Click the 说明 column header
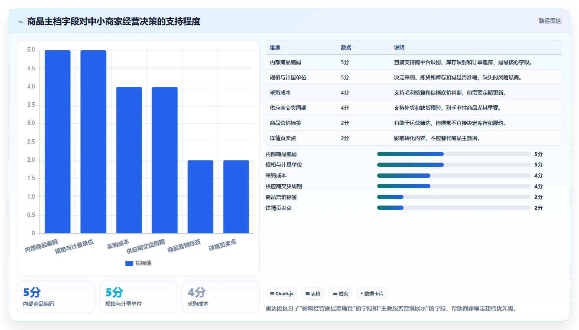 tap(399, 48)
